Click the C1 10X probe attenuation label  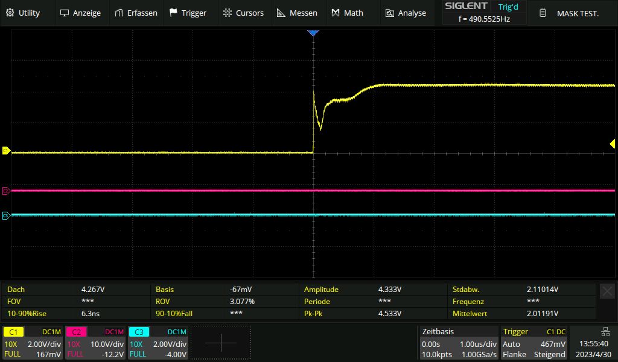pos(11,344)
